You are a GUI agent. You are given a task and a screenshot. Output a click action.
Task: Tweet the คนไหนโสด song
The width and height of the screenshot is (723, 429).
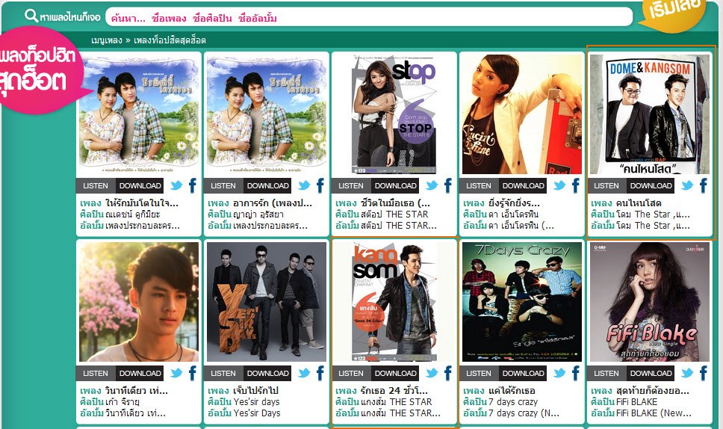[687, 186]
